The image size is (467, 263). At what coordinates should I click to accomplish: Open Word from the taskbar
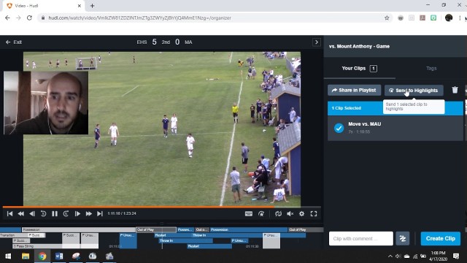coord(59,256)
